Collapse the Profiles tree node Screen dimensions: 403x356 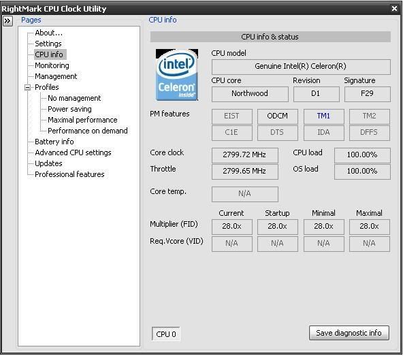(27, 88)
